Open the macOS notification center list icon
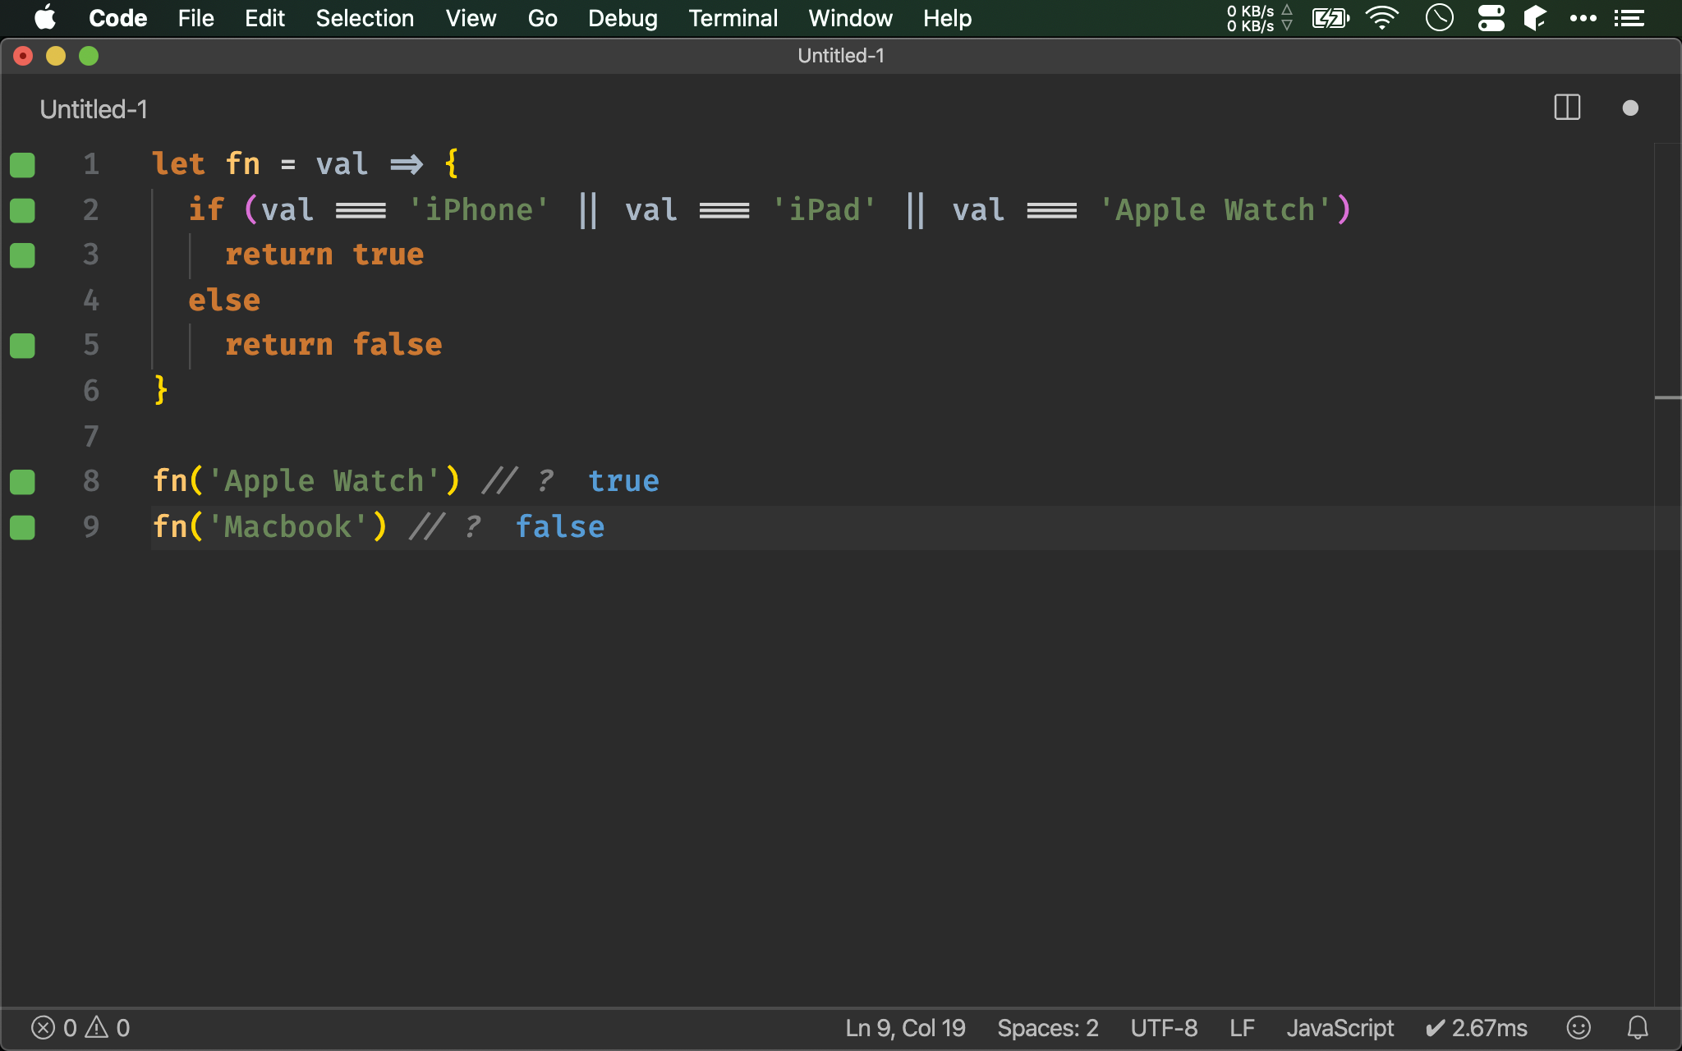 pyautogui.click(x=1629, y=18)
